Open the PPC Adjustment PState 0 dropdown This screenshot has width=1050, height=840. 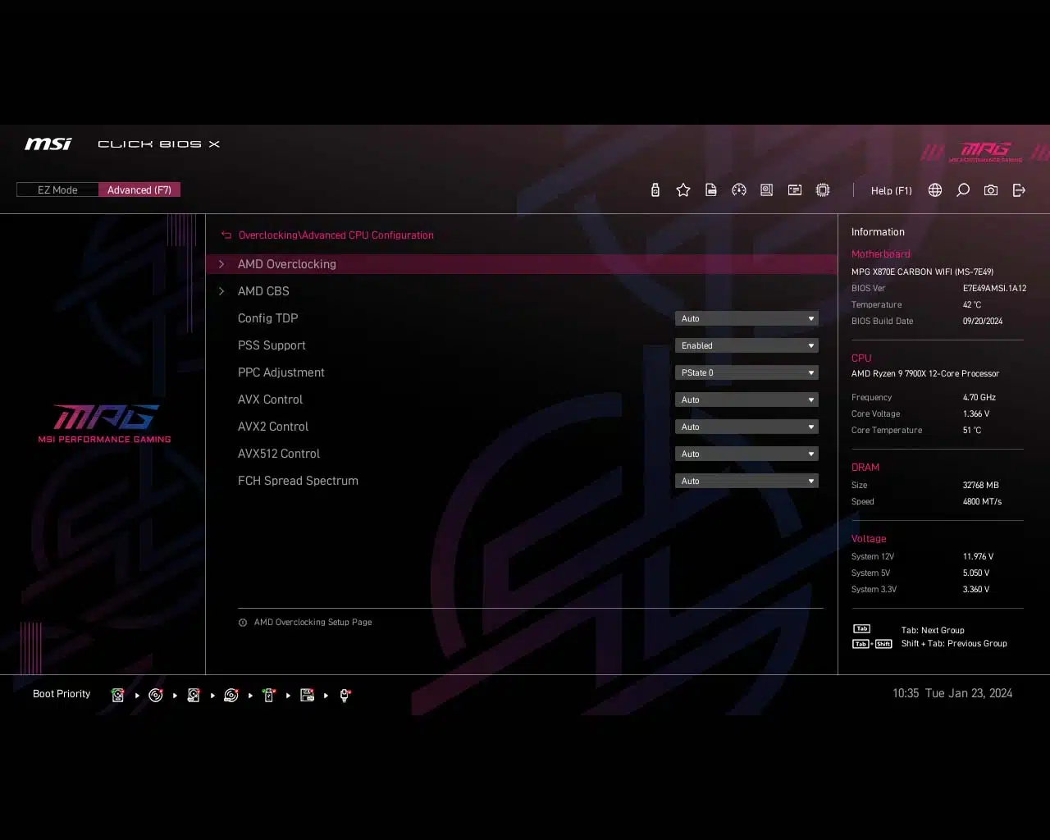pos(746,372)
